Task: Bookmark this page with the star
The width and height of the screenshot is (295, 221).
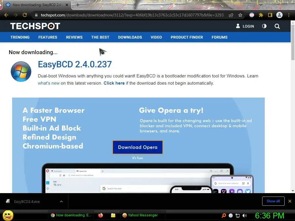Action: pos(240,15)
